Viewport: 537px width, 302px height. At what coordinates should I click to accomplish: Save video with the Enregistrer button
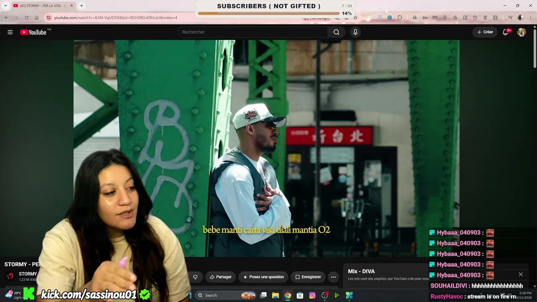(x=308, y=277)
